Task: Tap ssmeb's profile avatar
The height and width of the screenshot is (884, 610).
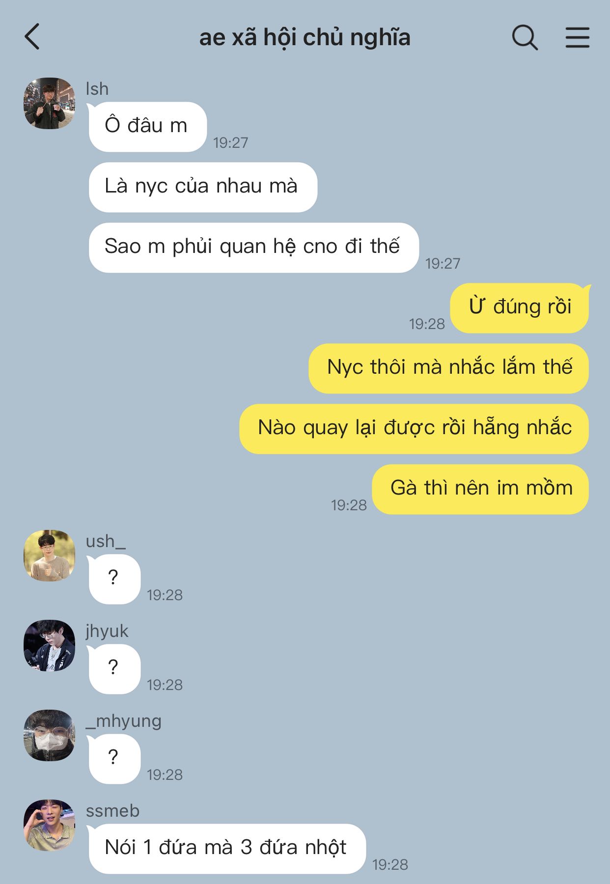Action: tap(49, 825)
